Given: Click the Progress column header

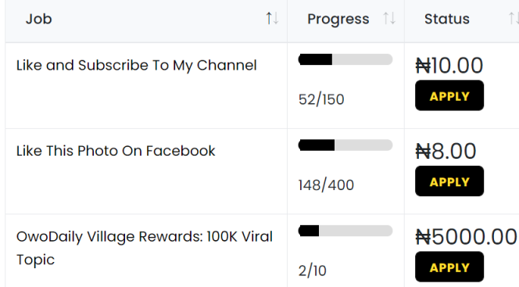Looking at the screenshot, I should [x=338, y=19].
